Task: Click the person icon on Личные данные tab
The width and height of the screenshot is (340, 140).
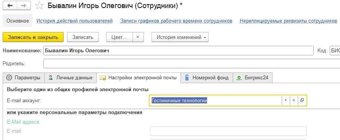Action: [51, 77]
